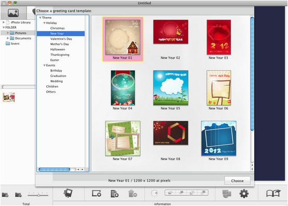
Task: Click the add text block icon
Action: [115, 194]
